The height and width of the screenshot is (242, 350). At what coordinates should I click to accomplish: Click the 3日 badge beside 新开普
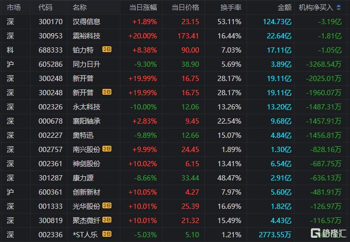(107, 93)
